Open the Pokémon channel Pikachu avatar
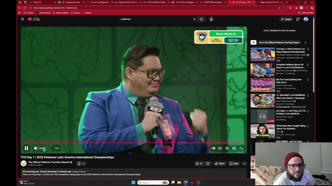 tap(24, 164)
